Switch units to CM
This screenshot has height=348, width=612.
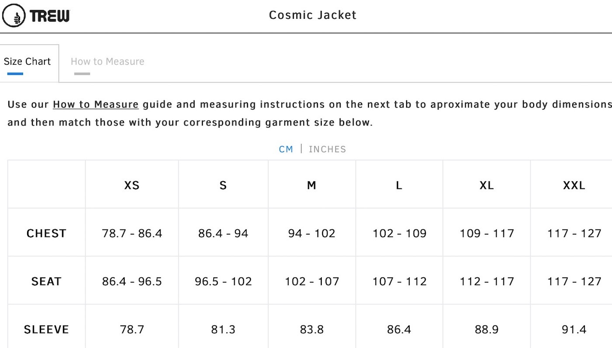[286, 149]
